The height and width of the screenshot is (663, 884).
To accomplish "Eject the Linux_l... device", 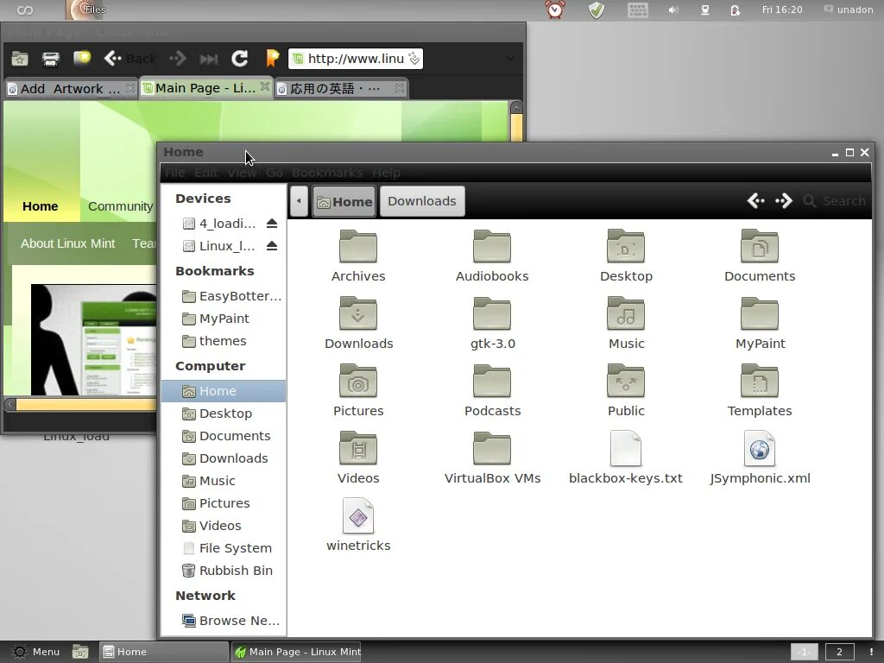I will pos(272,246).
